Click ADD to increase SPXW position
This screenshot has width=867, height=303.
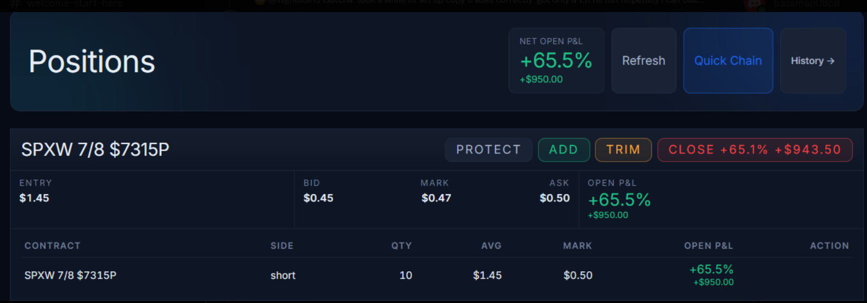pos(564,150)
